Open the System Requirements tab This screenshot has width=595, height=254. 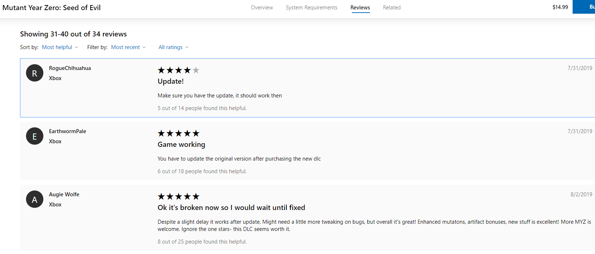(311, 8)
